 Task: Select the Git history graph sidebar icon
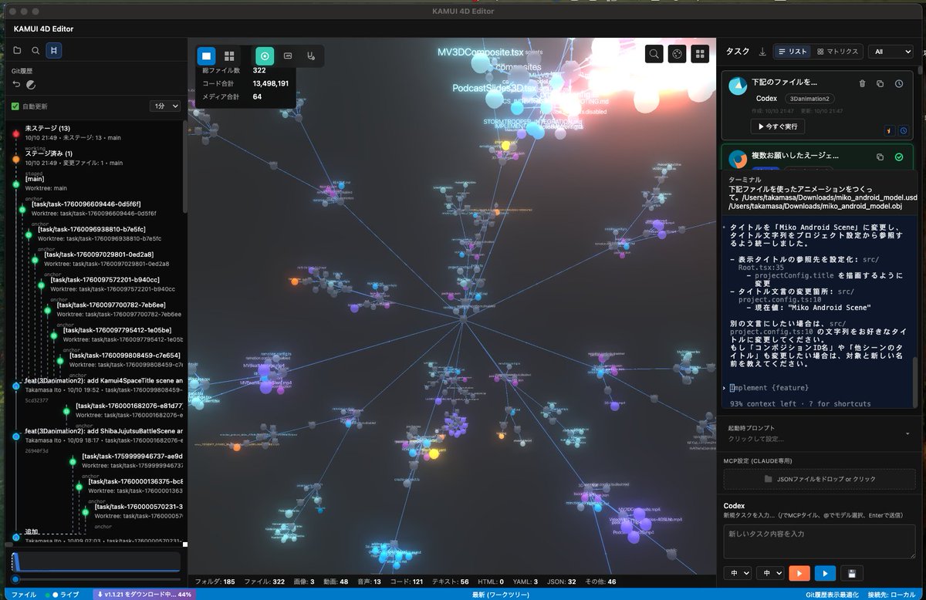coord(53,50)
